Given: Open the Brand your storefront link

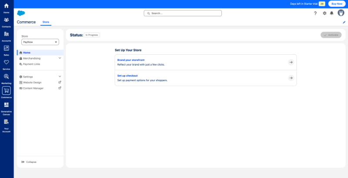Looking at the screenshot, I should tap(131, 60).
